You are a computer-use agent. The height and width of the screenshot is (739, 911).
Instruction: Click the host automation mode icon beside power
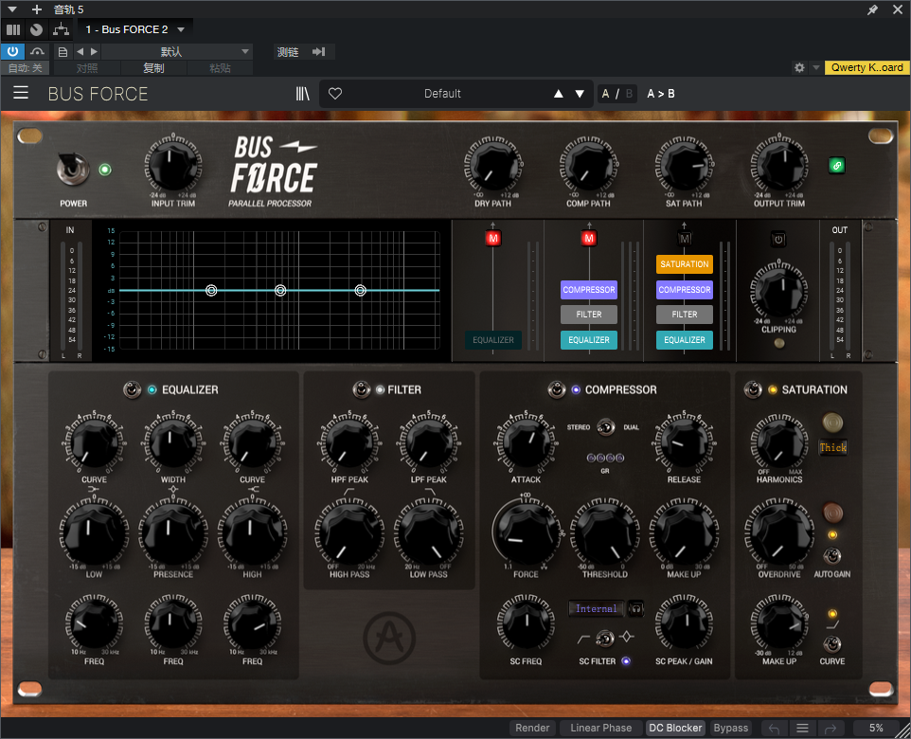(x=37, y=52)
